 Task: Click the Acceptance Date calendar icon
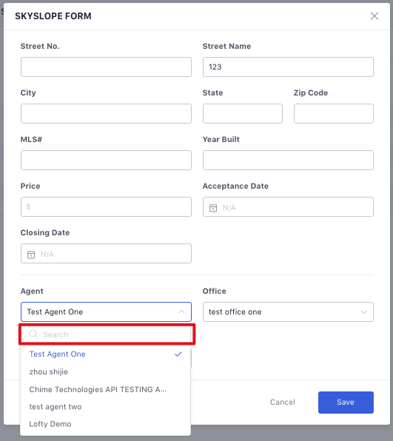(213, 208)
